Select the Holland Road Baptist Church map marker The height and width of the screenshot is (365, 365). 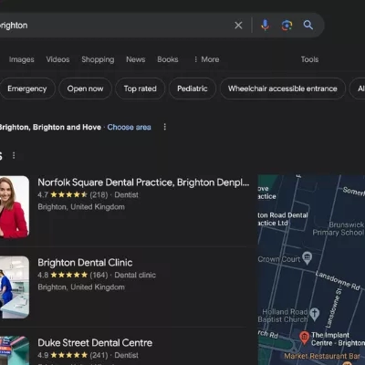[x=315, y=314]
